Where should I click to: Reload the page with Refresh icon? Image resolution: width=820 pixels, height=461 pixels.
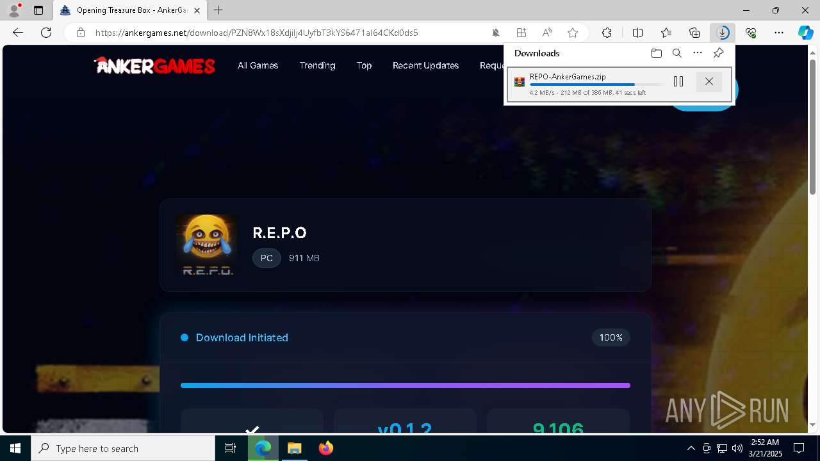46,33
